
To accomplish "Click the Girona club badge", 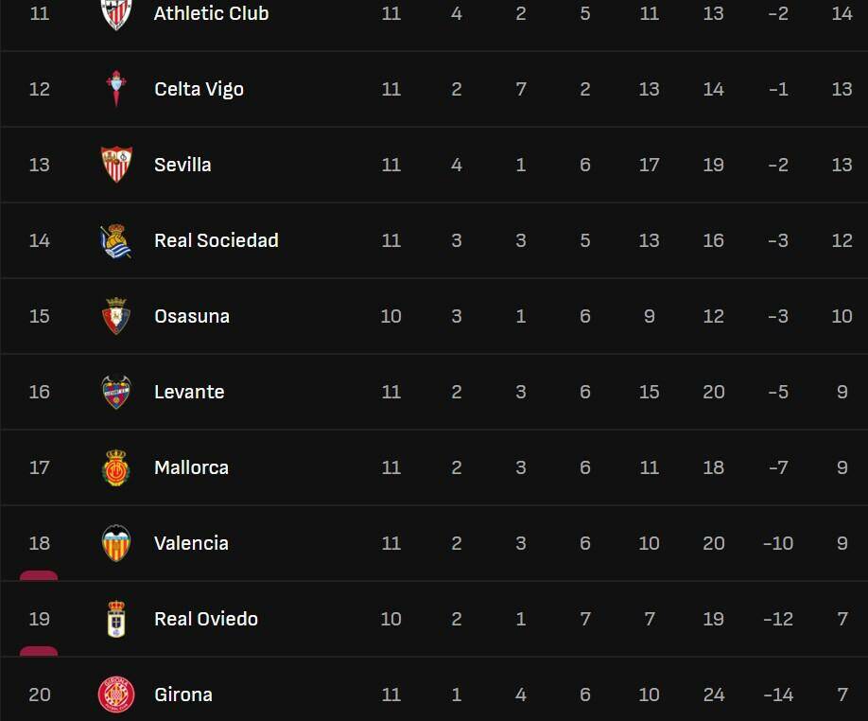I will 116,695.
